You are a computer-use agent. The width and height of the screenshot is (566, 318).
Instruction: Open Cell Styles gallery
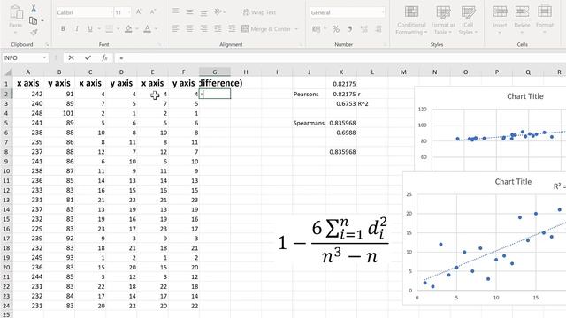[x=468, y=20]
